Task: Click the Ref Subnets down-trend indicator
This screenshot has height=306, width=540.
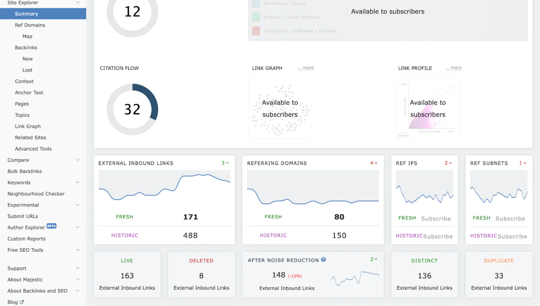Action: tap(523, 163)
